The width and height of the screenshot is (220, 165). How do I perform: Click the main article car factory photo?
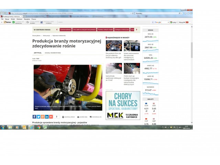tap(67, 87)
